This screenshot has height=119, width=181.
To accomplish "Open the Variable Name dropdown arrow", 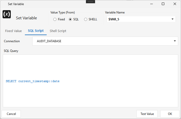I will click(173, 19).
